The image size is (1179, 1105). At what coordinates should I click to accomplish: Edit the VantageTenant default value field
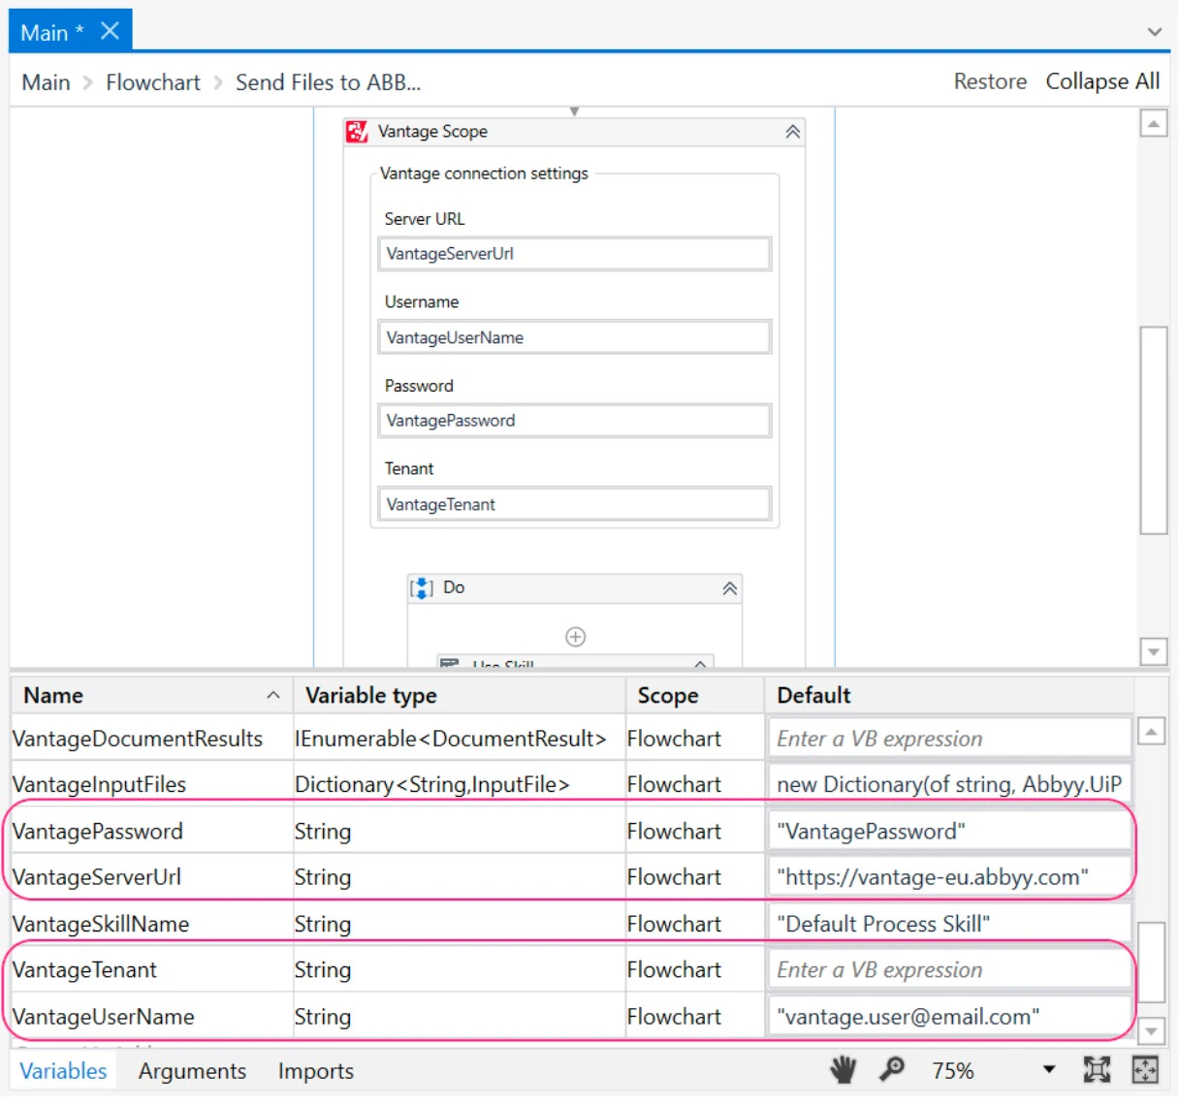coord(948,969)
